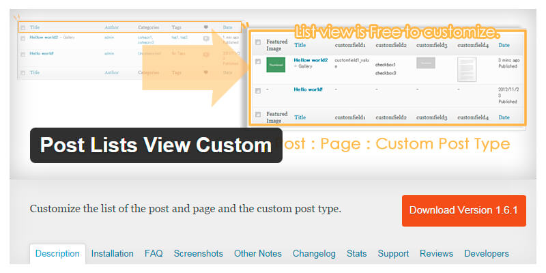Click the document thumbnail under customfield4
This screenshot has width=546, height=273.
pyautogui.click(x=467, y=70)
